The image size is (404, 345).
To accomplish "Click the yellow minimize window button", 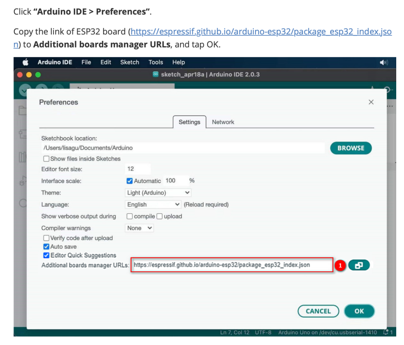I will [x=29, y=75].
